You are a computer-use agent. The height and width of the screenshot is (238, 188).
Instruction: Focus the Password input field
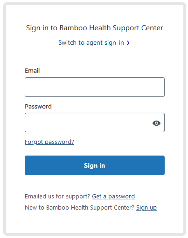[x=95, y=122]
